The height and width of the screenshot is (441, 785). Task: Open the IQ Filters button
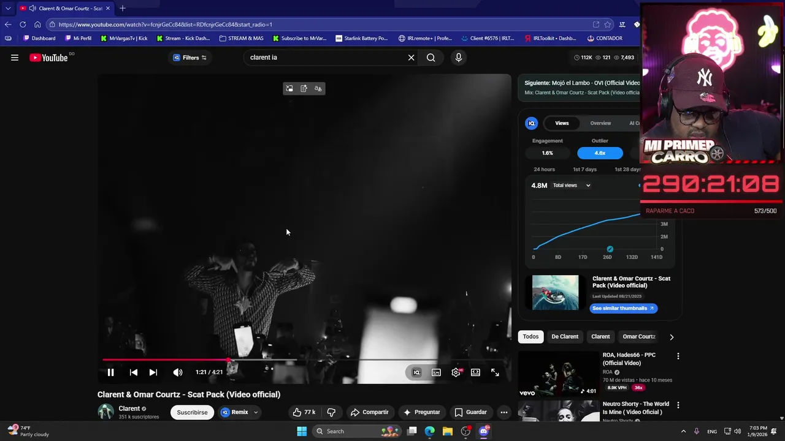click(x=190, y=58)
